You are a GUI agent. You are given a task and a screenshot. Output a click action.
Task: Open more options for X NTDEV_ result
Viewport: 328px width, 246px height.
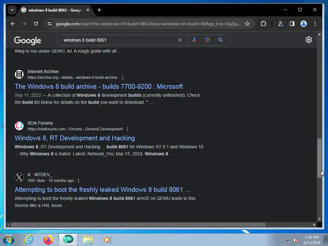coord(78,181)
